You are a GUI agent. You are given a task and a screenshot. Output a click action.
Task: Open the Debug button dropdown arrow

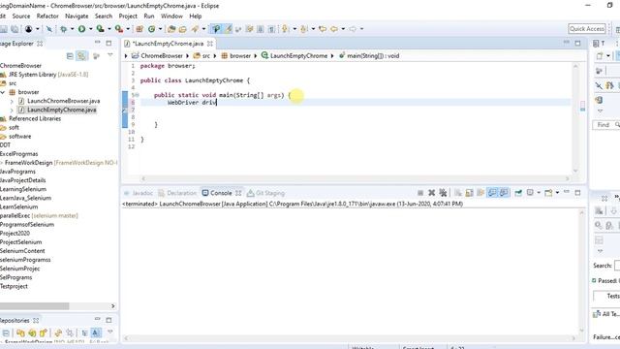tap(72, 29)
